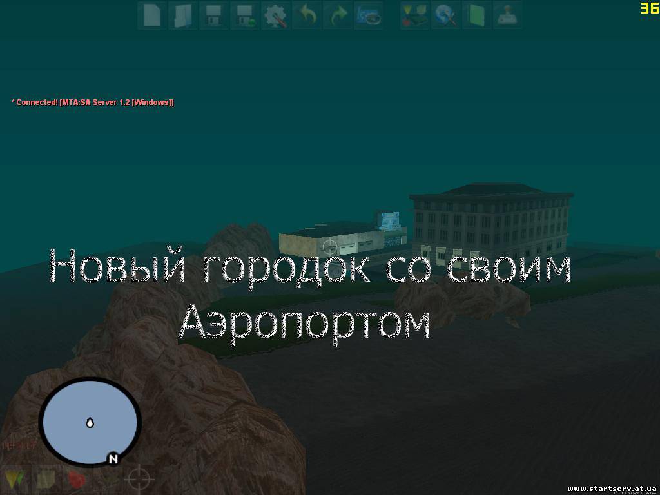Select the crosshair element icon in bottom bar

[139, 480]
